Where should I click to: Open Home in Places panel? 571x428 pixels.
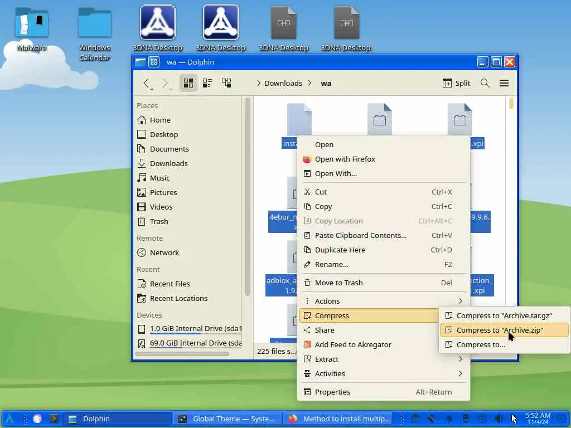[x=188, y=120]
